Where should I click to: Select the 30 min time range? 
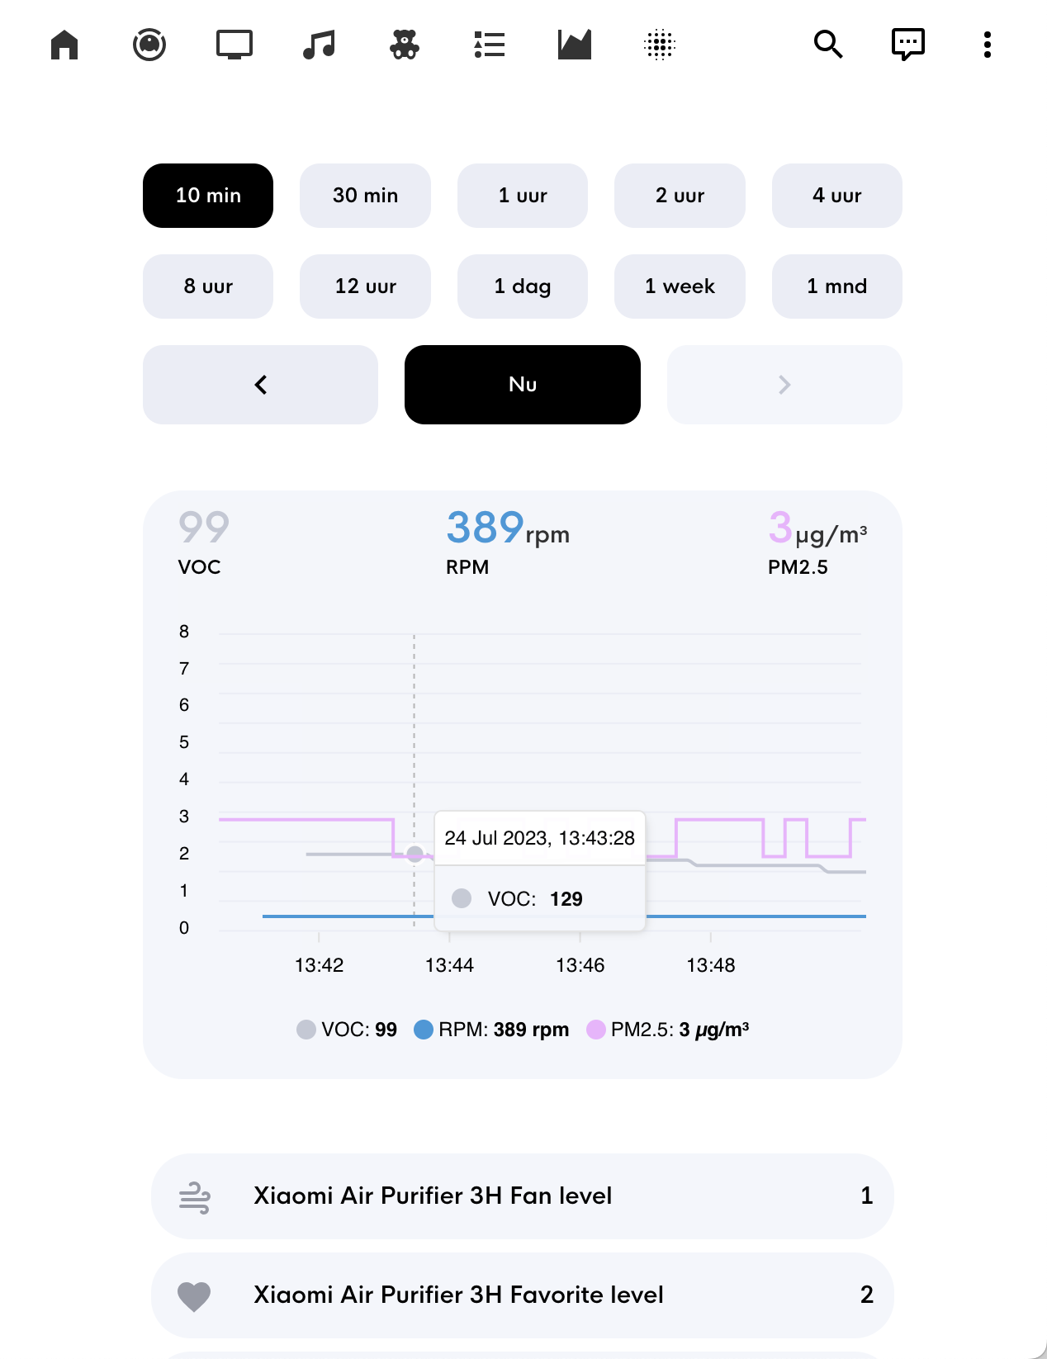tap(365, 196)
